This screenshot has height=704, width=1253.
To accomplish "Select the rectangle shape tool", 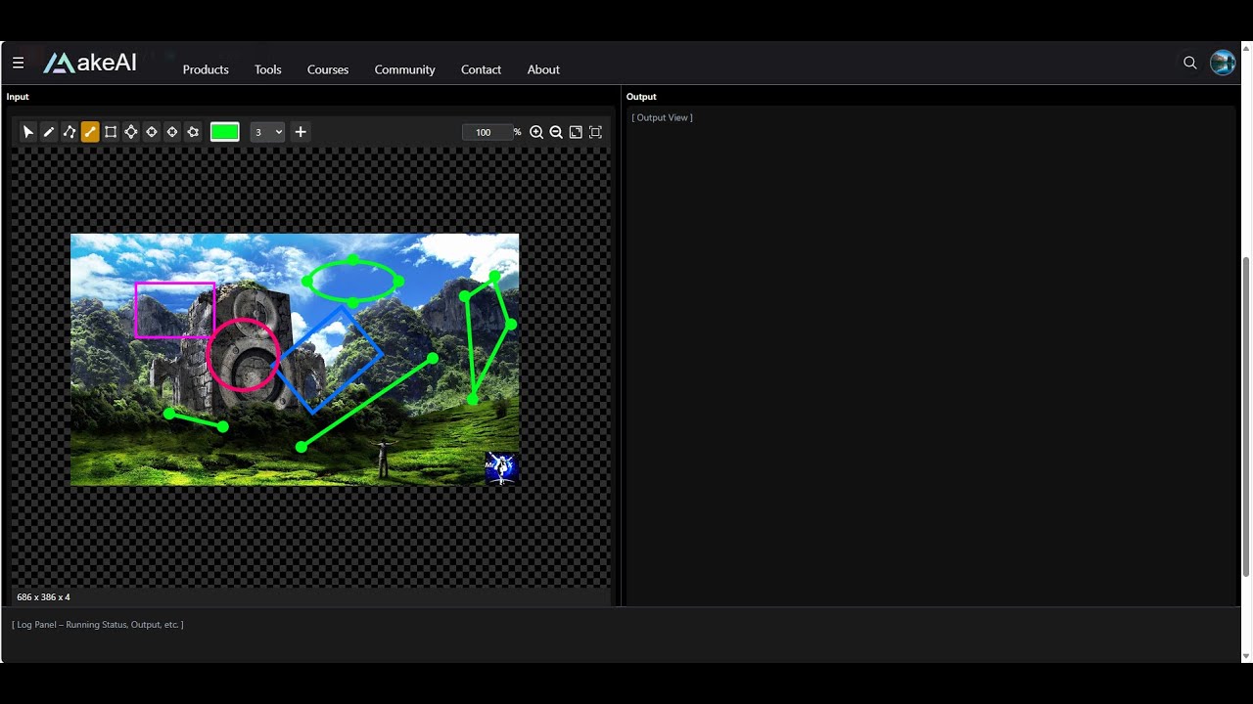I will [x=111, y=132].
